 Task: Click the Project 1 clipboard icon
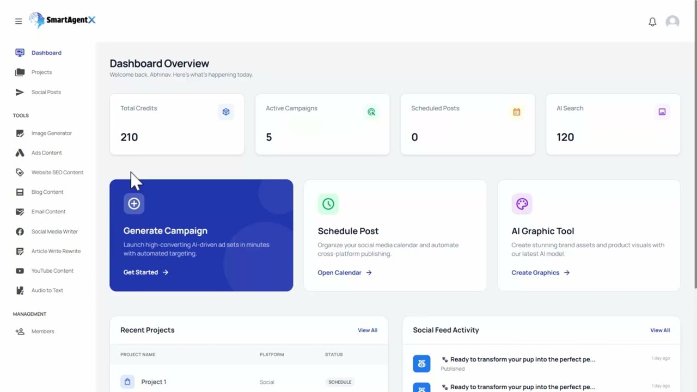(x=127, y=382)
